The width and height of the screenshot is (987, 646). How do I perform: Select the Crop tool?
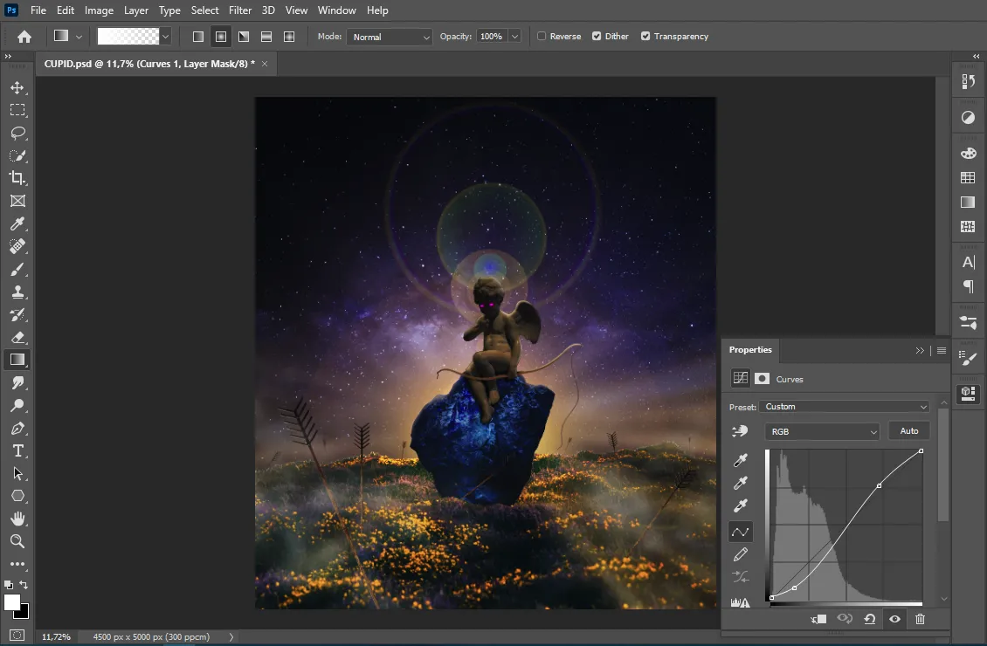click(x=17, y=178)
